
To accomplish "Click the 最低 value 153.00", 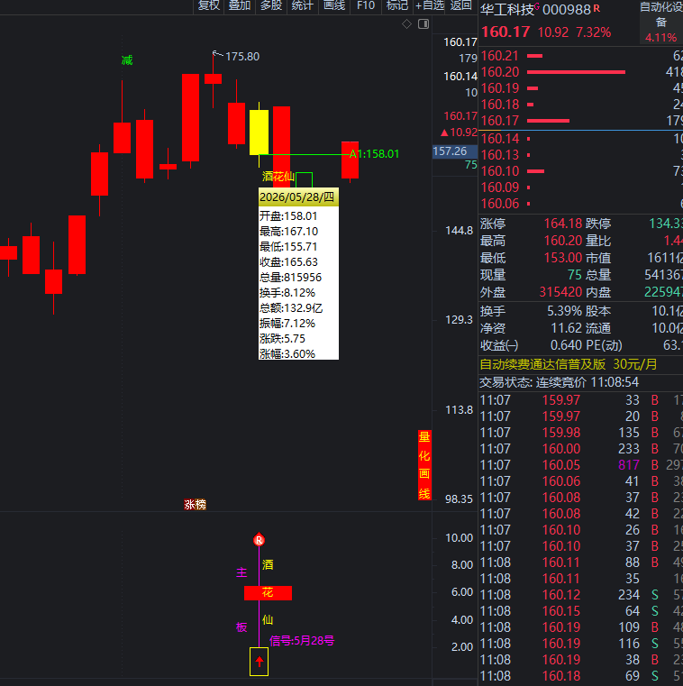I will pos(563,258).
